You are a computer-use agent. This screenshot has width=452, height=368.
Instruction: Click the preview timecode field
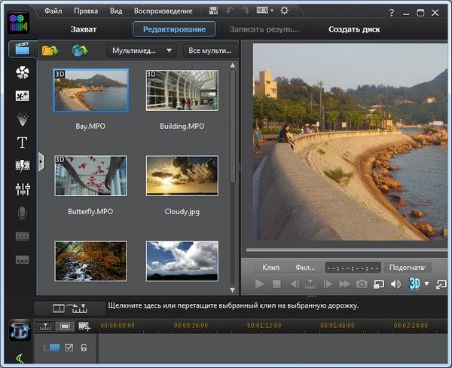[x=353, y=268]
